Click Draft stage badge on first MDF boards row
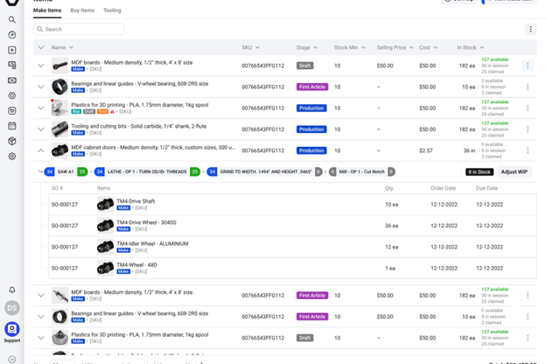Image resolution: width=546 pixels, height=364 pixels. [304, 66]
